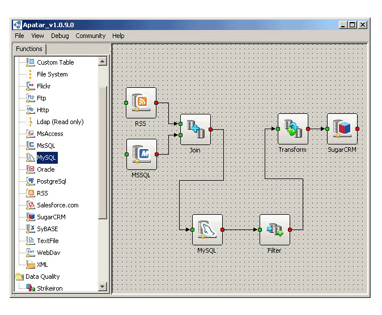Select the Filter node on the canvas

(275, 229)
